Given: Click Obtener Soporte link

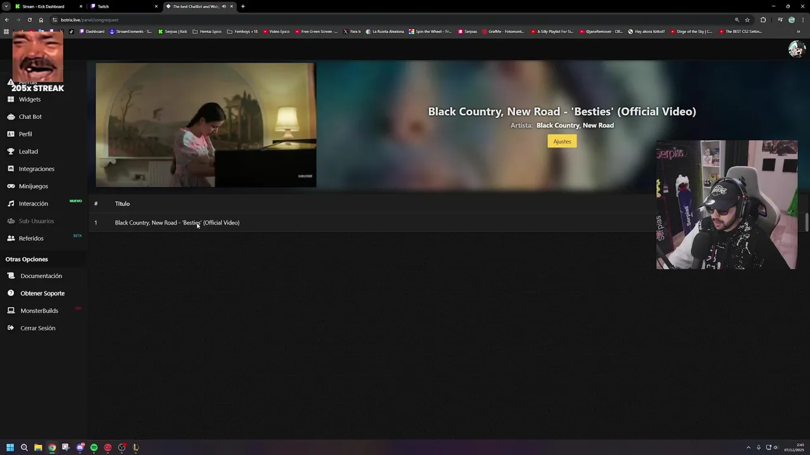Looking at the screenshot, I should click(x=42, y=293).
